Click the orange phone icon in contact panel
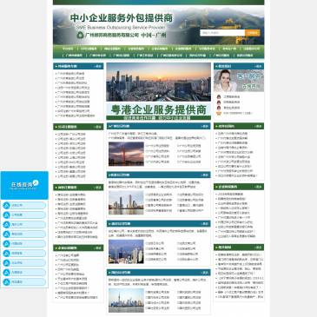Viewport: 317px width, 317px height. [x=219, y=113]
